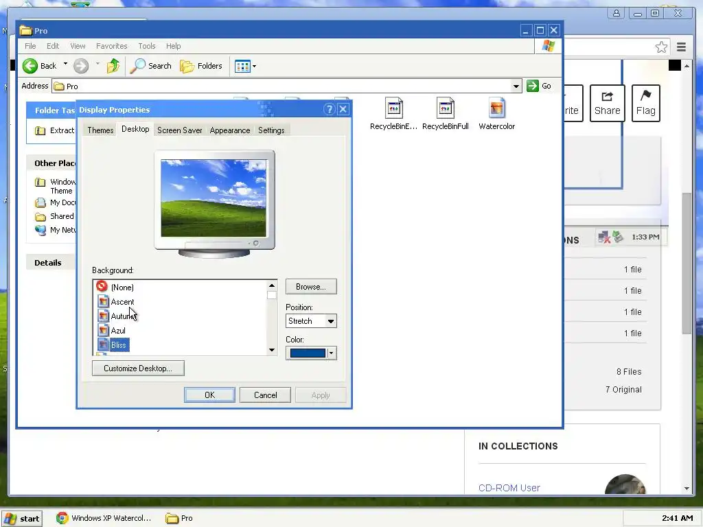The height and width of the screenshot is (527, 703).
Task: Click the Browse... button
Action: click(x=311, y=287)
